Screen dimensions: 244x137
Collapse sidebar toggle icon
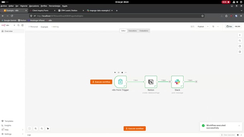click(x=23, y=25)
